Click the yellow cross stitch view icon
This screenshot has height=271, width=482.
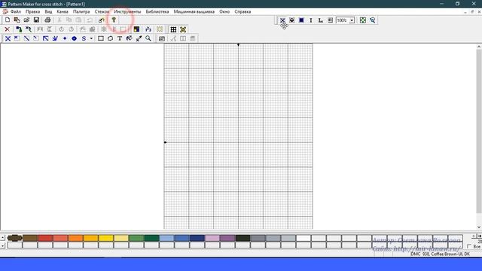tap(183, 29)
